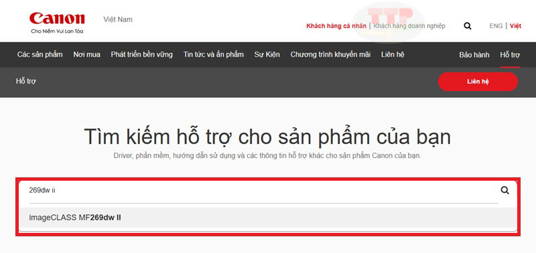The width and height of the screenshot is (536, 253).
Task: Click Liên hệ in navigation bar
Action: click(x=393, y=55)
